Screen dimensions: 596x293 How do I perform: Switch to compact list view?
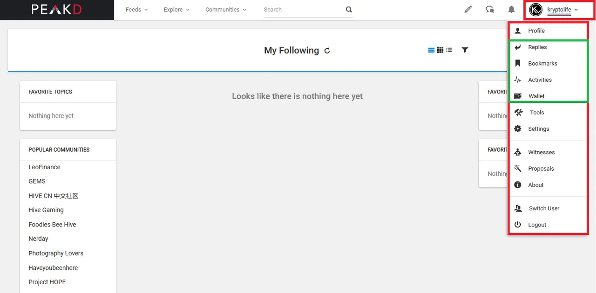449,50
